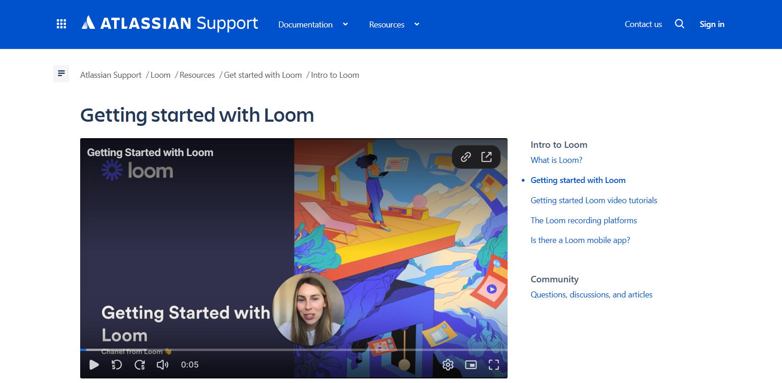Open the Atlassian app switcher grid
The width and height of the screenshot is (782, 383).
tap(61, 24)
